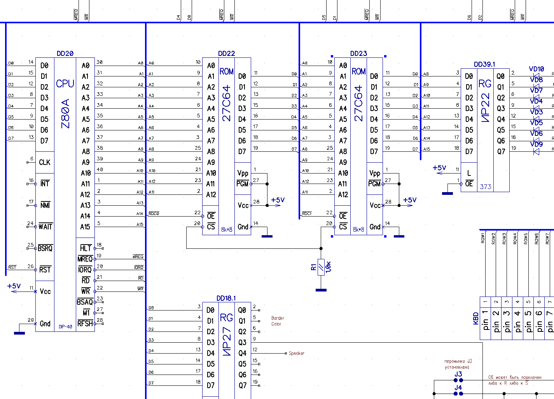Screen dimensions: 554x399
Task: Select the RDC0 net label
Action: tap(154, 213)
